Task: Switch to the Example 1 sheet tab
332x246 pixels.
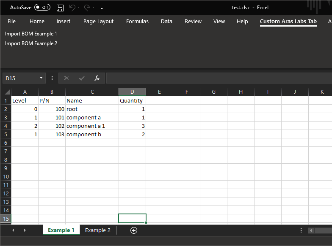Action: pos(61,230)
